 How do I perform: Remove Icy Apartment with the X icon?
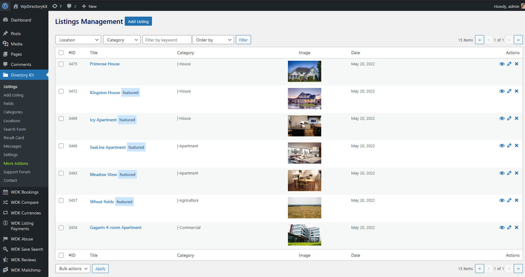(517, 118)
